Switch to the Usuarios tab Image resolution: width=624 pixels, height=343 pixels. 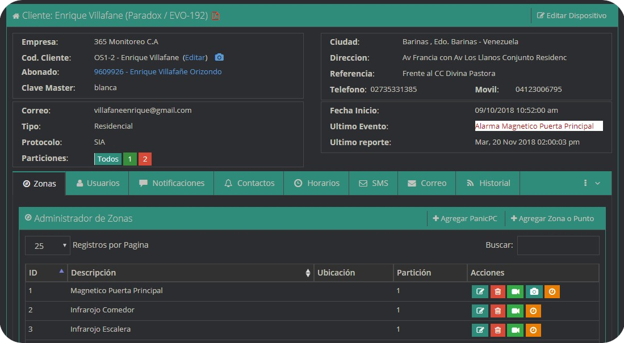[98, 183]
